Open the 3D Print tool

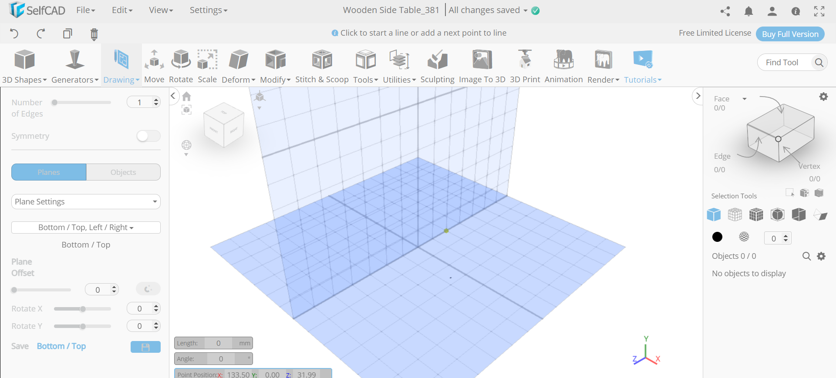pos(525,66)
